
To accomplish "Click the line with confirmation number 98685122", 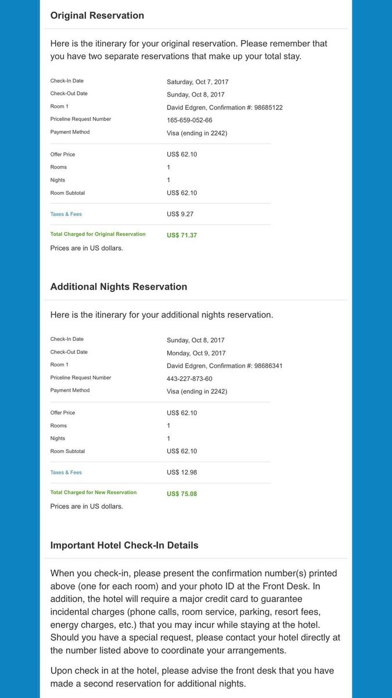I will pyautogui.click(x=224, y=108).
